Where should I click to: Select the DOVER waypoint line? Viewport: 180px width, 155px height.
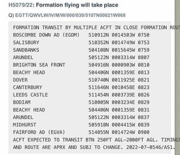click(x=81, y=80)
